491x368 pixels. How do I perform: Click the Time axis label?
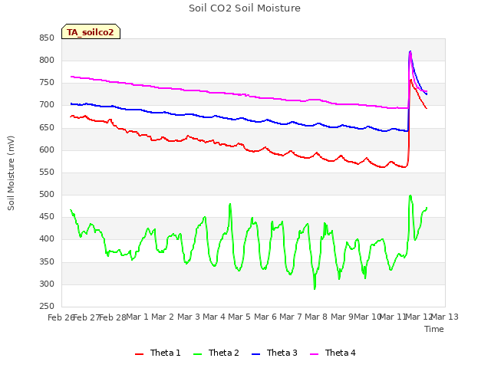pos(434,329)
